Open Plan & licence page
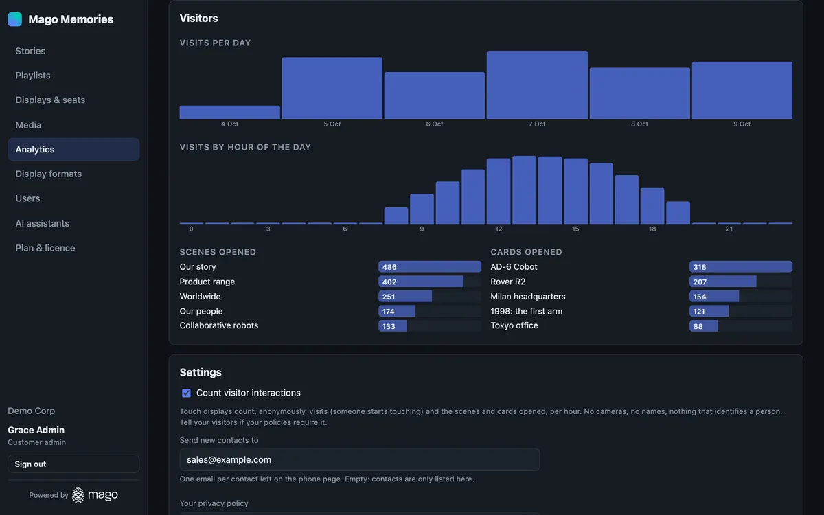 point(73,248)
